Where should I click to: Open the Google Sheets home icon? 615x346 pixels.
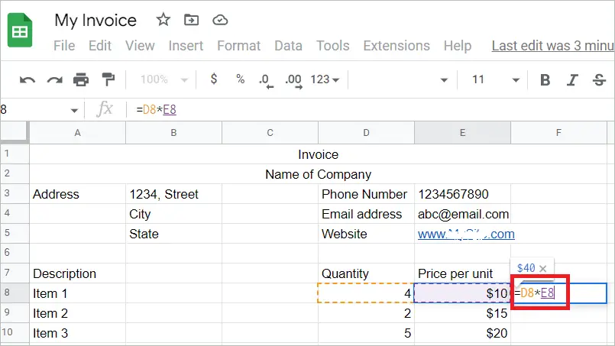coord(20,31)
